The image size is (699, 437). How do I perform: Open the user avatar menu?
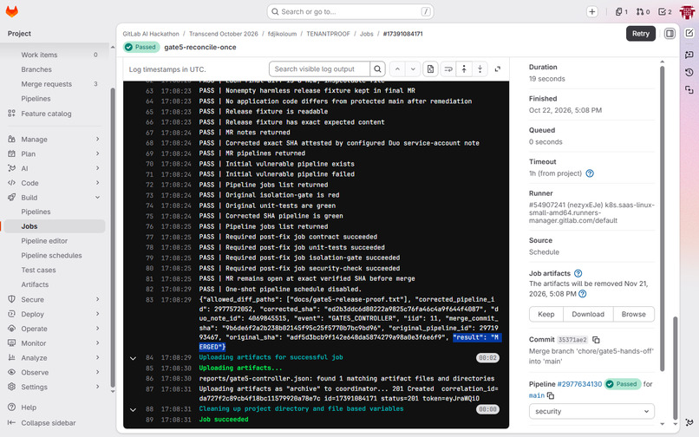[x=687, y=12]
